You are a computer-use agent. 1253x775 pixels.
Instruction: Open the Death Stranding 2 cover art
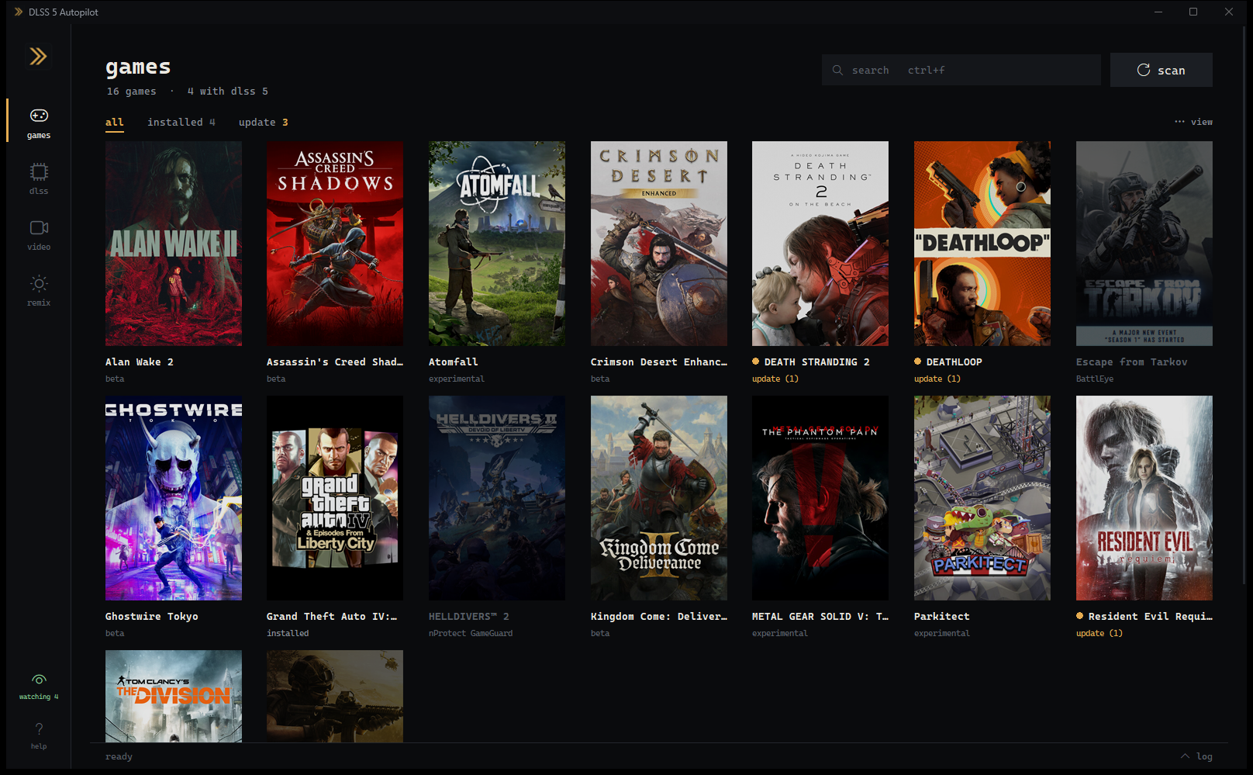pyautogui.click(x=820, y=244)
